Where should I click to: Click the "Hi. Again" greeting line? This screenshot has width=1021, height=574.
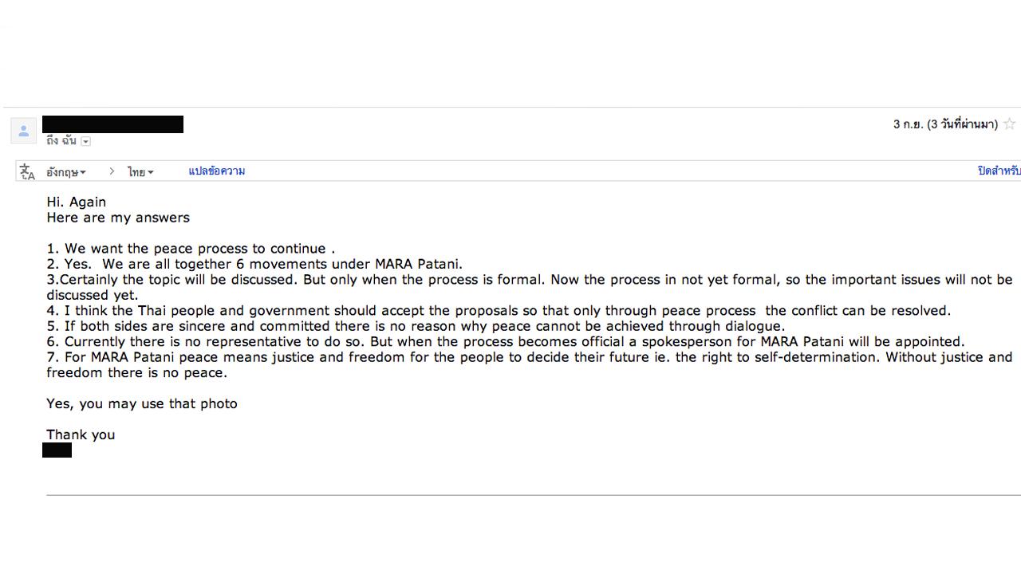76,202
